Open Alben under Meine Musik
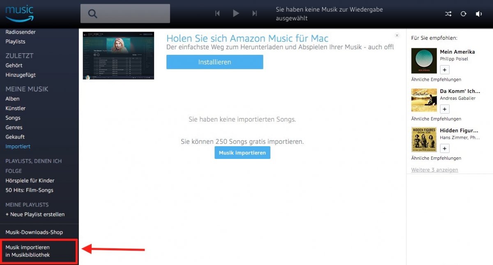 pos(12,99)
